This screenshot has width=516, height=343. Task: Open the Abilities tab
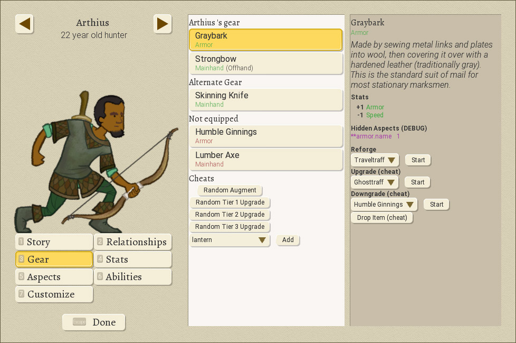133,277
